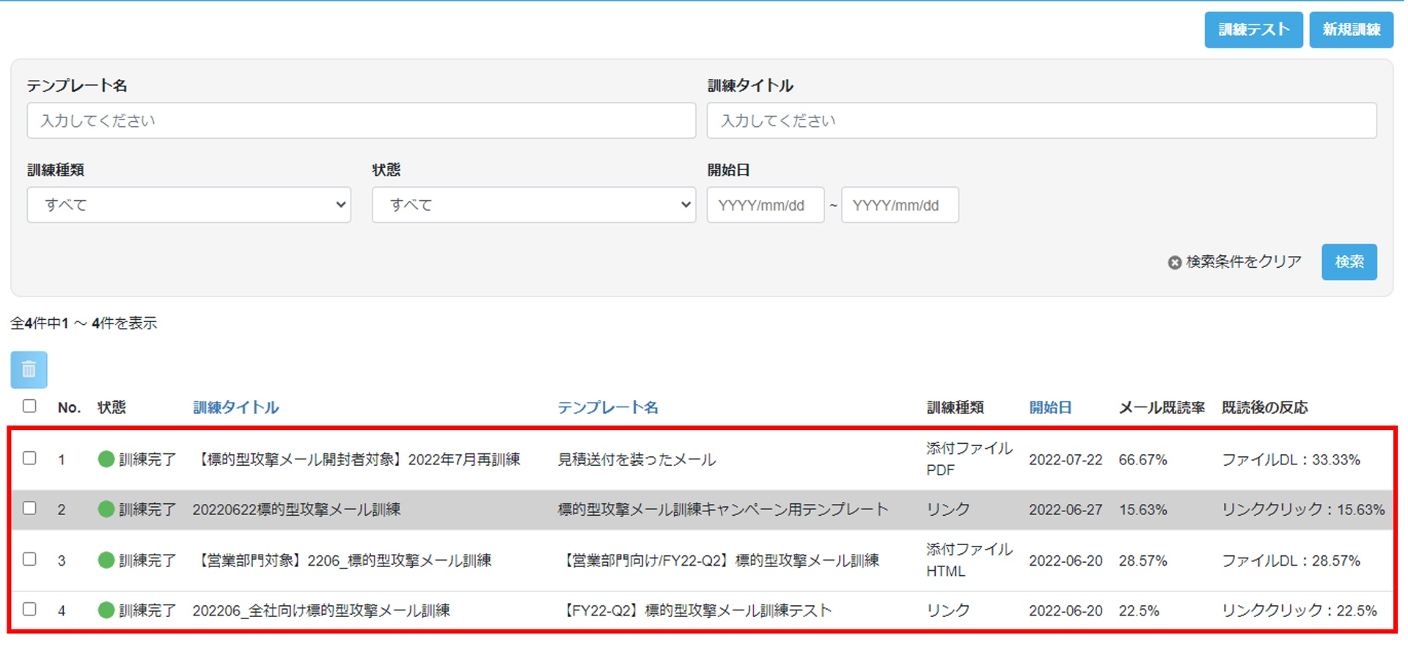Click read rate 22.5% in mail column
Viewport: 1408px width, 650px height.
pos(1139,610)
